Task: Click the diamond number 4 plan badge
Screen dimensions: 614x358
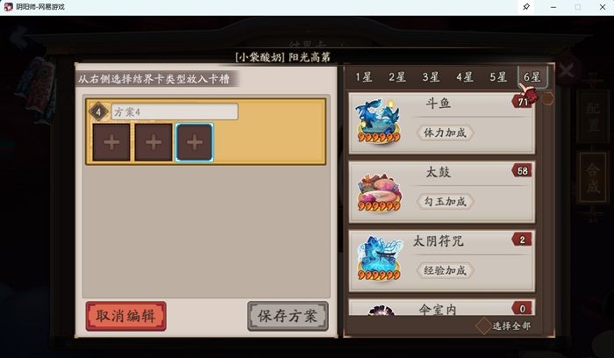Action: (x=98, y=112)
